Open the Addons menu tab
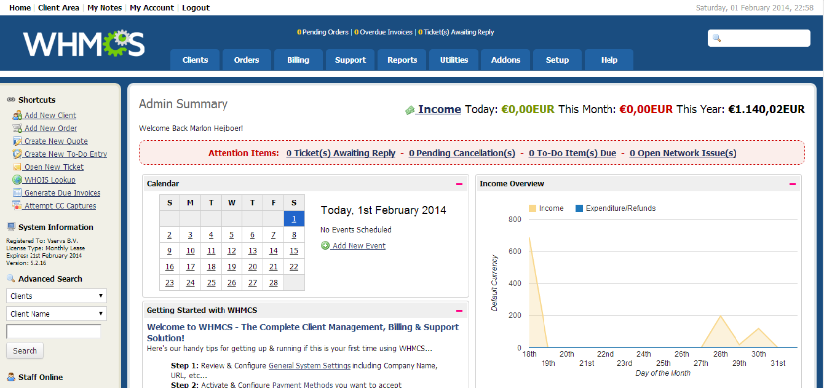 (x=506, y=60)
